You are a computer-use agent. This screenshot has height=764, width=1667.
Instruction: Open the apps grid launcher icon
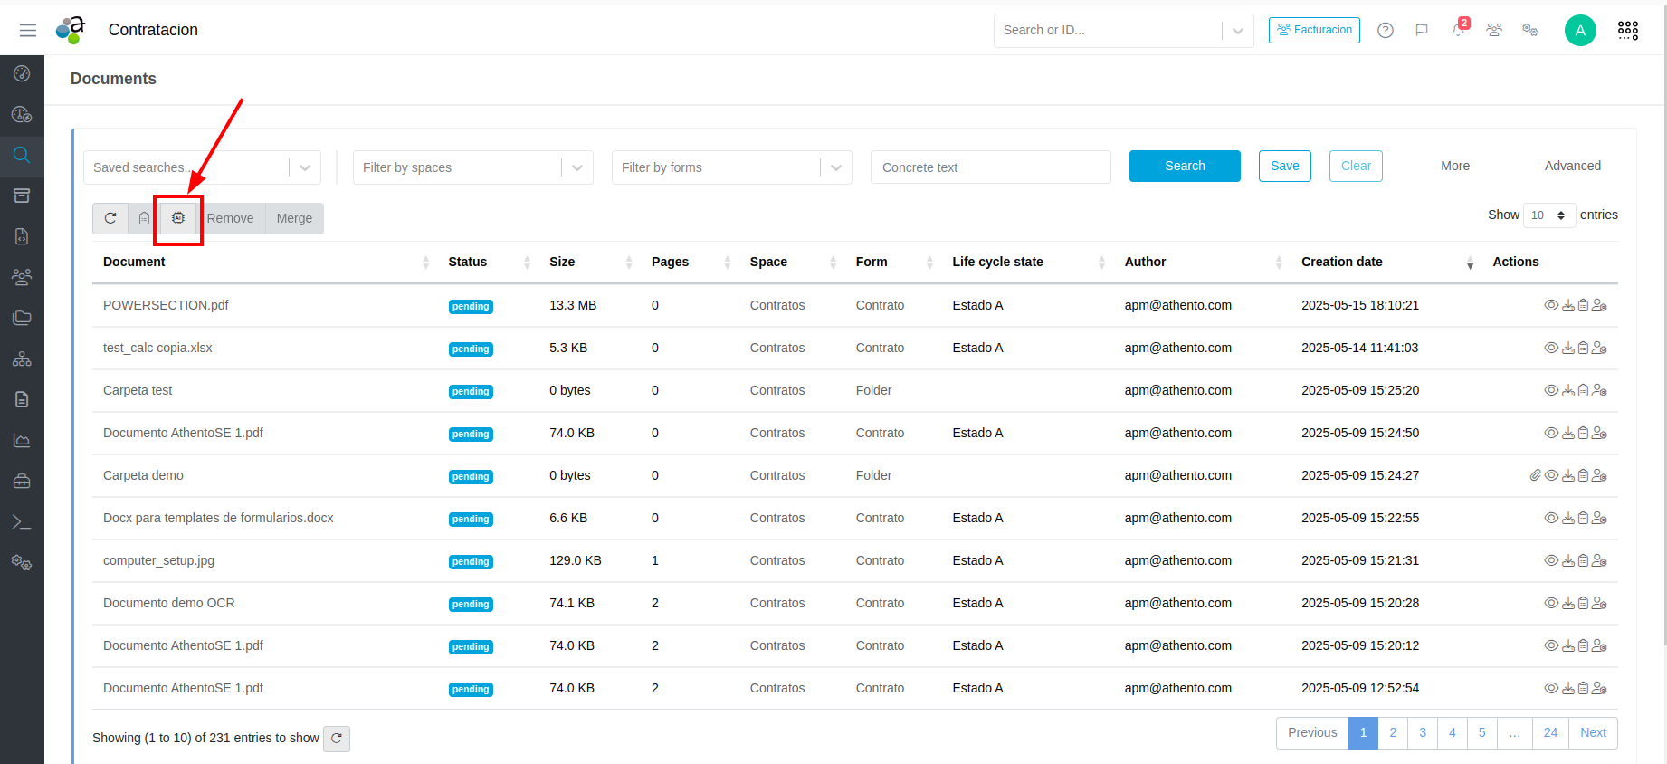pos(1627,30)
